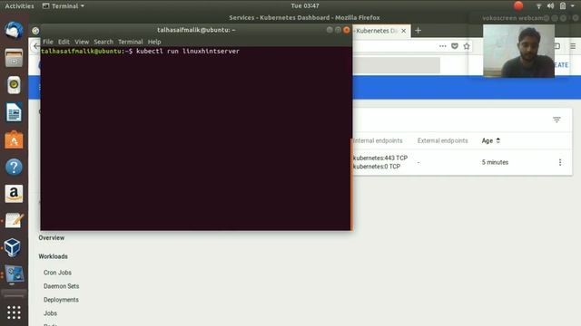Launch VirtualBox from the dock
Image resolution: width=581 pixels, height=326 pixels.
[13, 247]
